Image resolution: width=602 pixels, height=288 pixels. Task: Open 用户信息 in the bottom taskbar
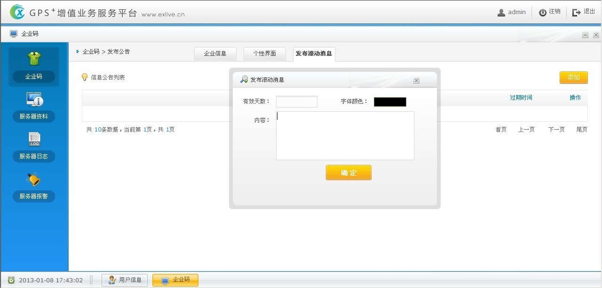pyautogui.click(x=125, y=280)
